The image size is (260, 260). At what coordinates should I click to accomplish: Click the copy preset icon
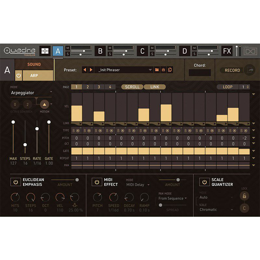click(170, 70)
